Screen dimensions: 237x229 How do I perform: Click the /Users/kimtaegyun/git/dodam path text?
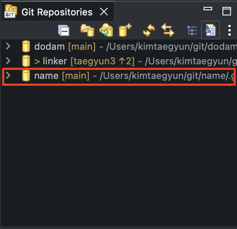click(172, 47)
